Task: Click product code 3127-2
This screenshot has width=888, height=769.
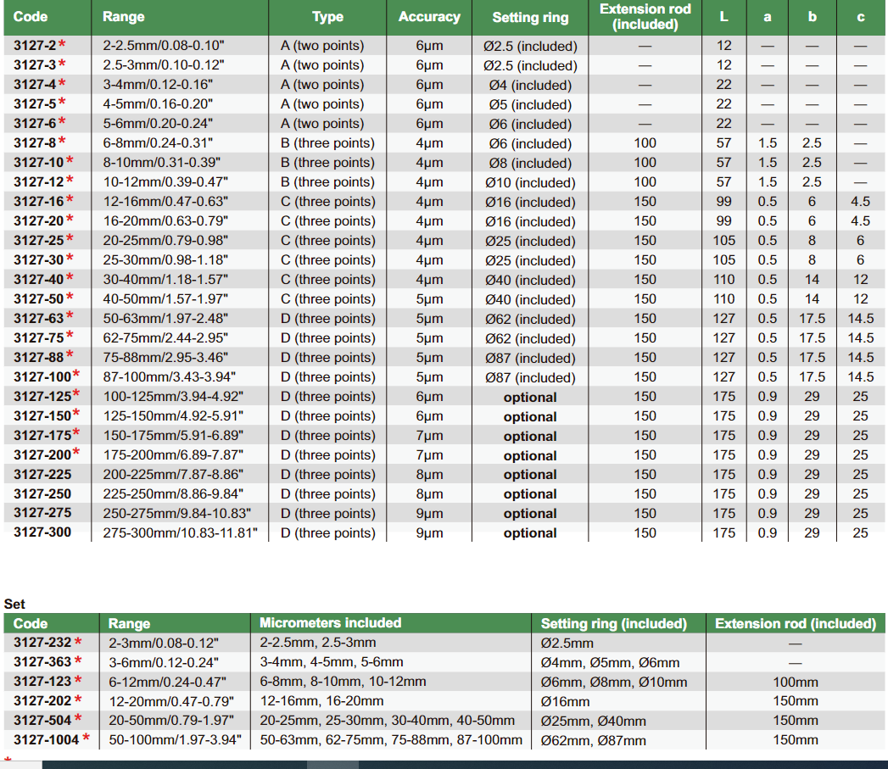Action: (x=34, y=46)
